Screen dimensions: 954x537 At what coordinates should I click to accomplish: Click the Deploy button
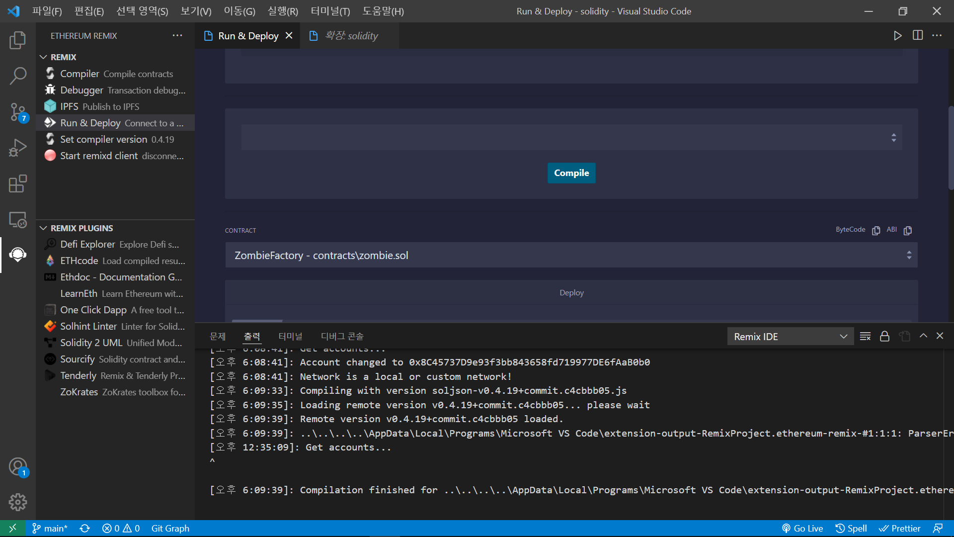click(x=571, y=293)
